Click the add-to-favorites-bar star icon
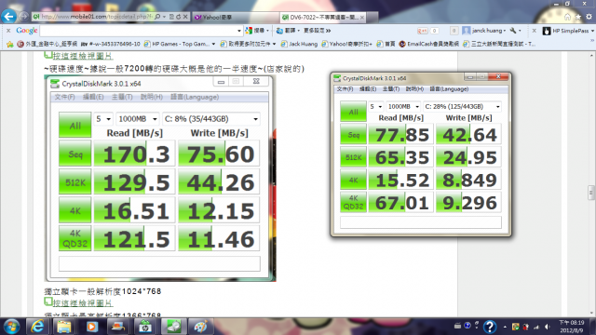Viewport: 596px width, 335px height. tap(10, 44)
